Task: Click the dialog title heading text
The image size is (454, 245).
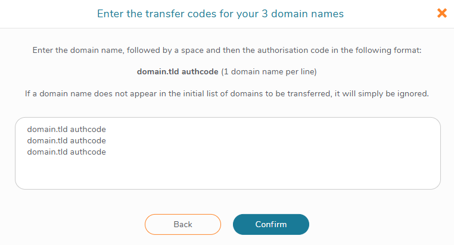Action: (x=220, y=13)
